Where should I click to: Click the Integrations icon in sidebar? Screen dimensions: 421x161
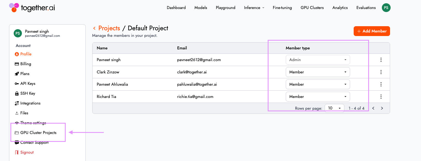click(17, 103)
